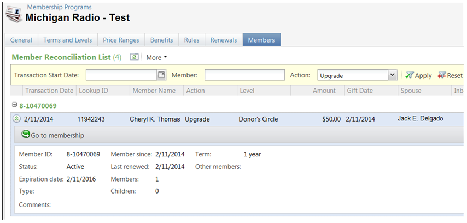Open the Transaction Start Date calendar picker

(161, 75)
